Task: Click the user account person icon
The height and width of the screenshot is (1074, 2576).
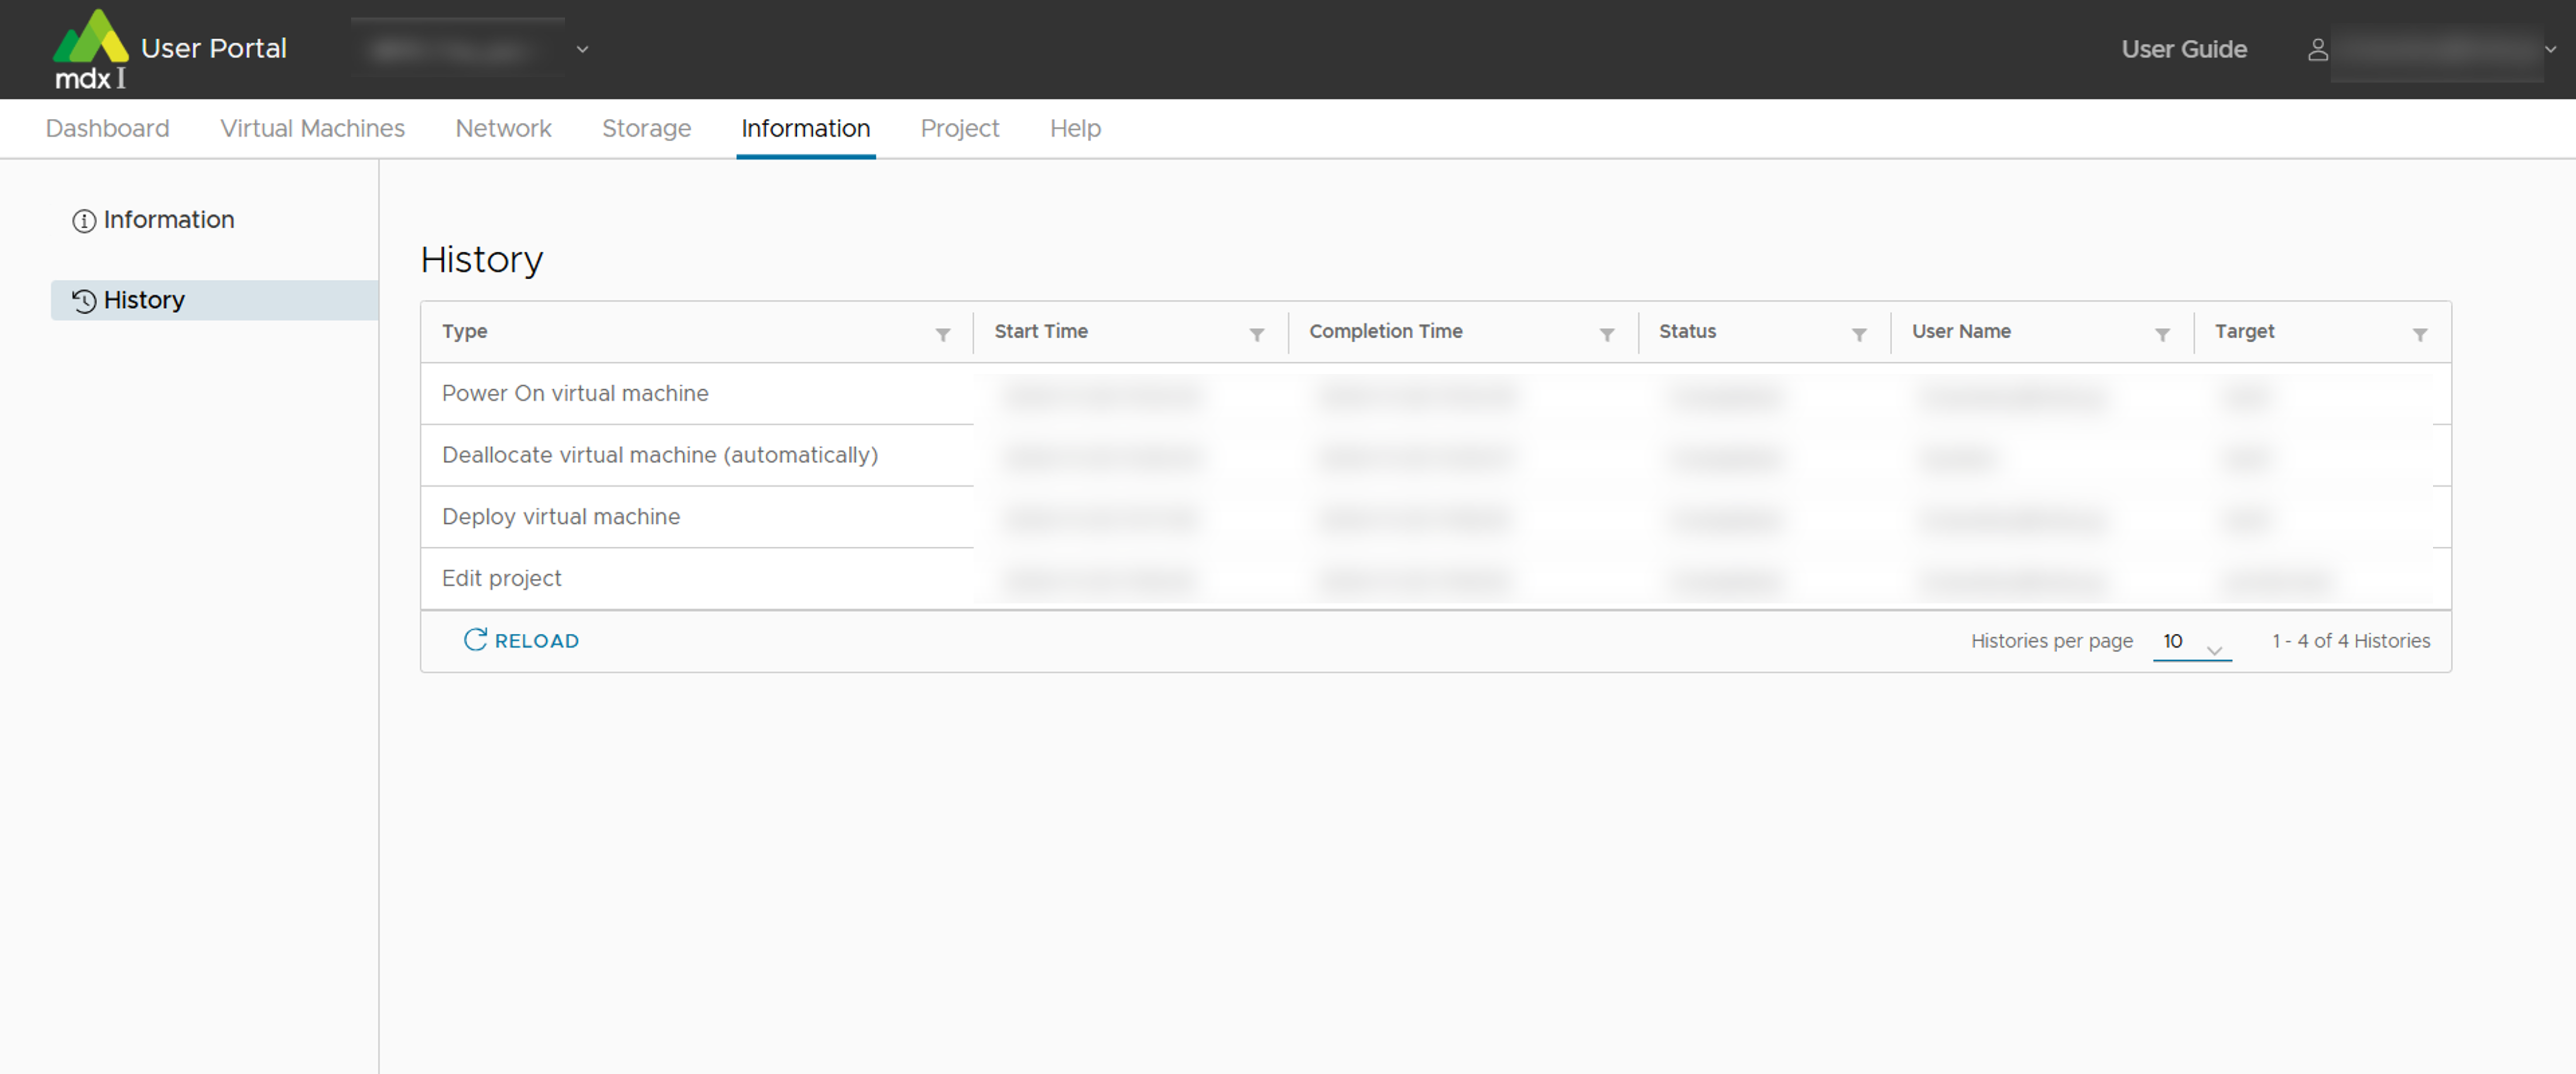Action: point(2317,50)
